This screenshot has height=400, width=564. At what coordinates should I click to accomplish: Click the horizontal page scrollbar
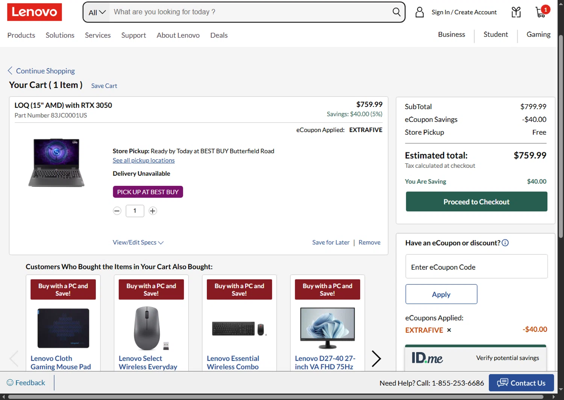pos(276,397)
